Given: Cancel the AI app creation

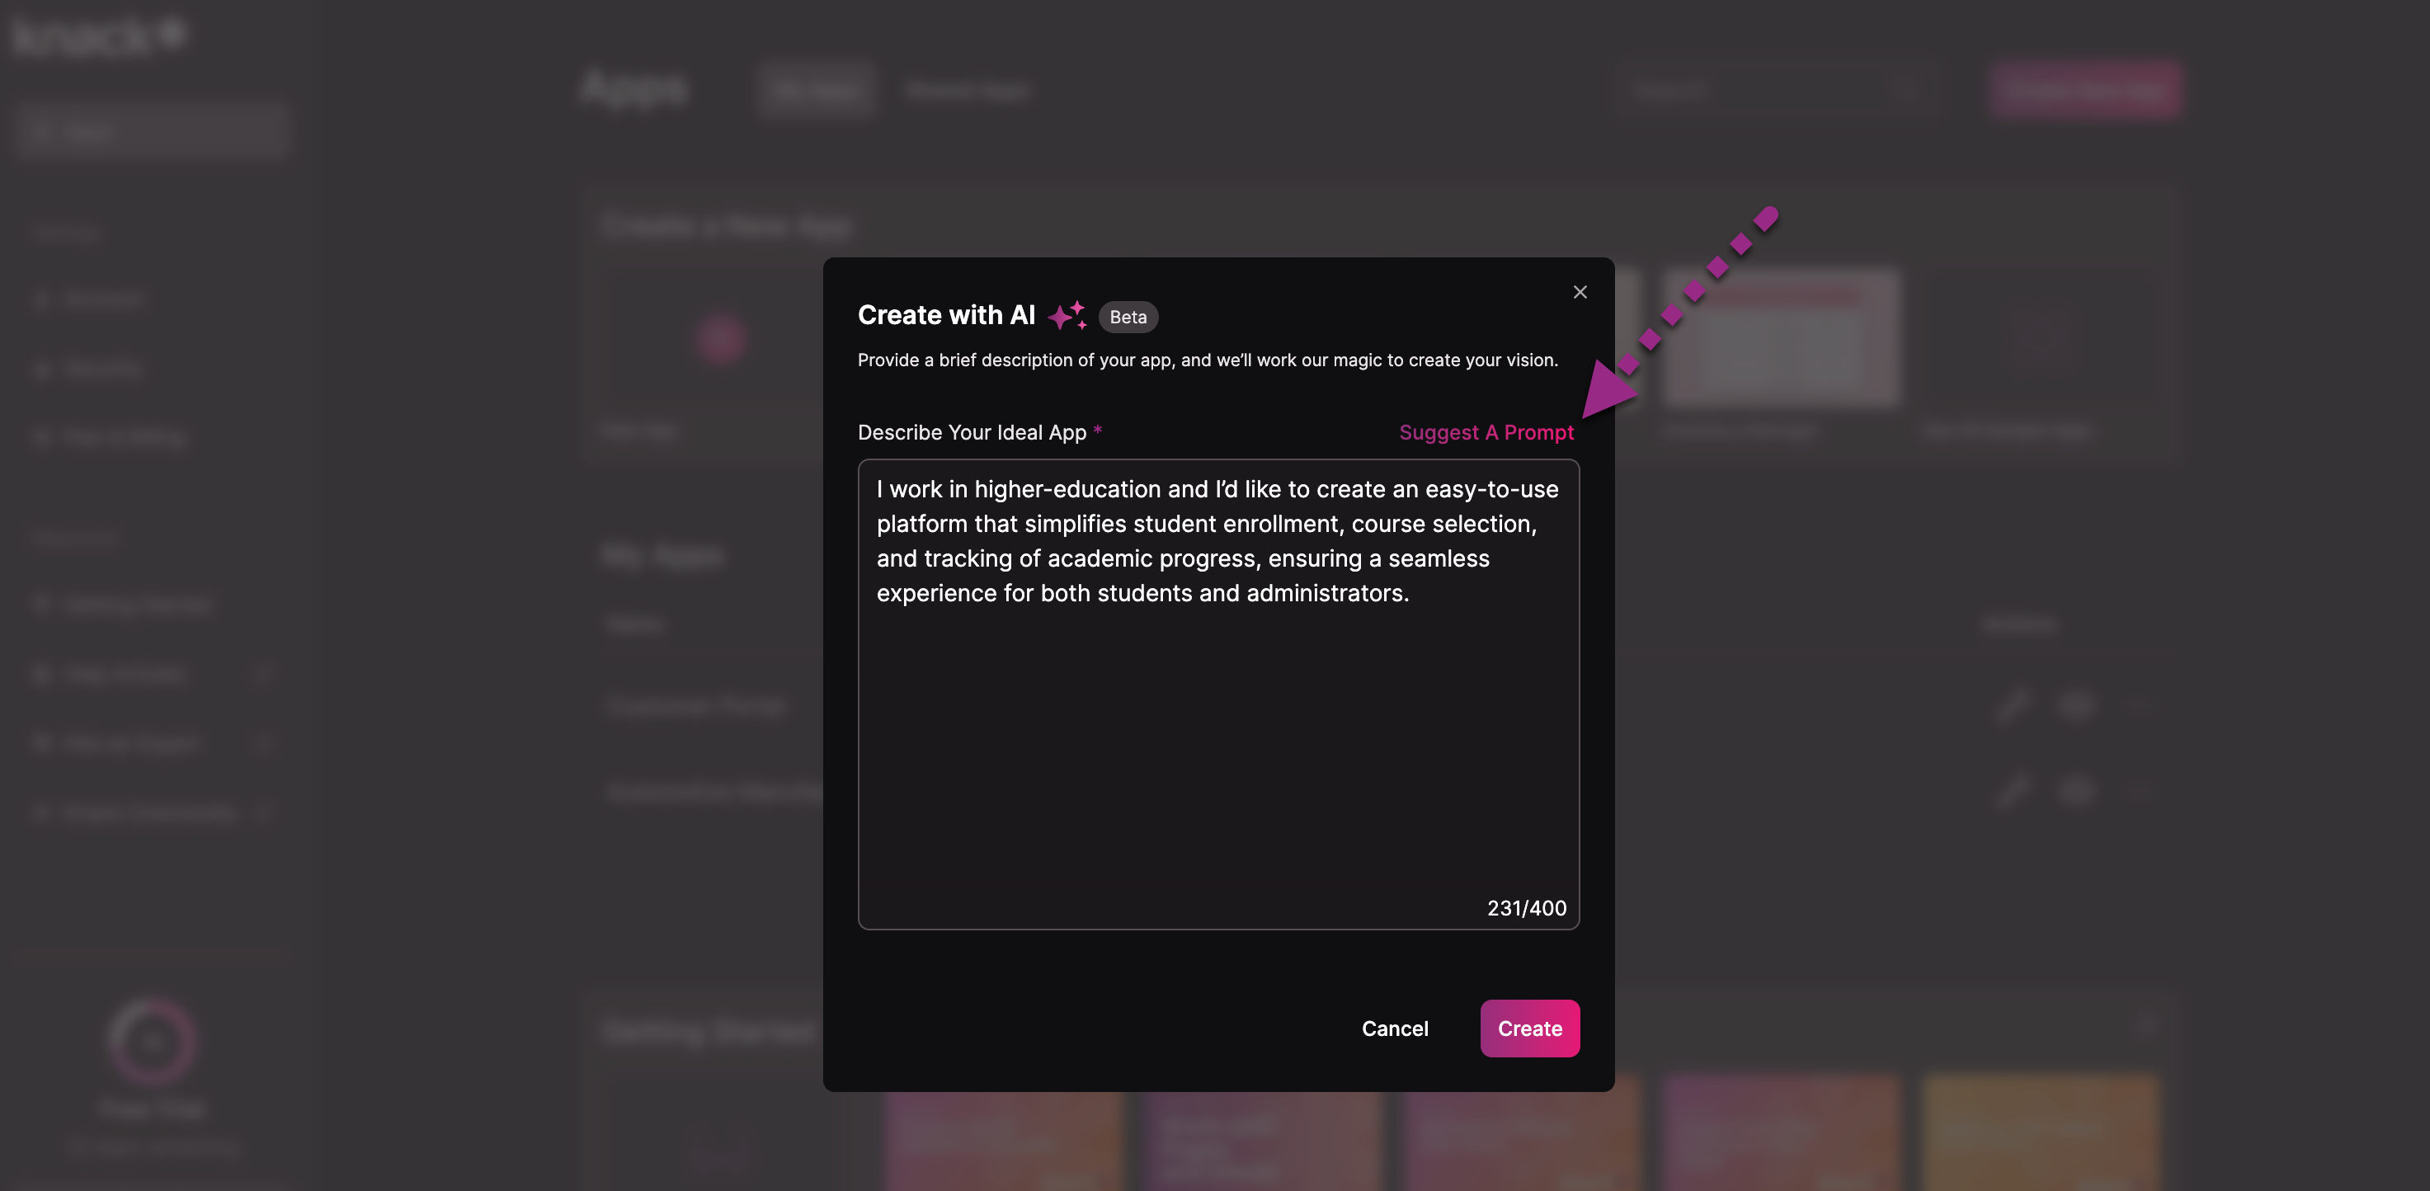Looking at the screenshot, I should point(1395,1029).
